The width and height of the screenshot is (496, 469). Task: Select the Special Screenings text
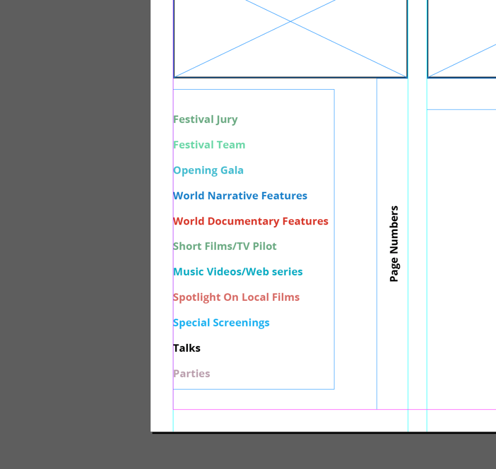(x=221, y=322)
